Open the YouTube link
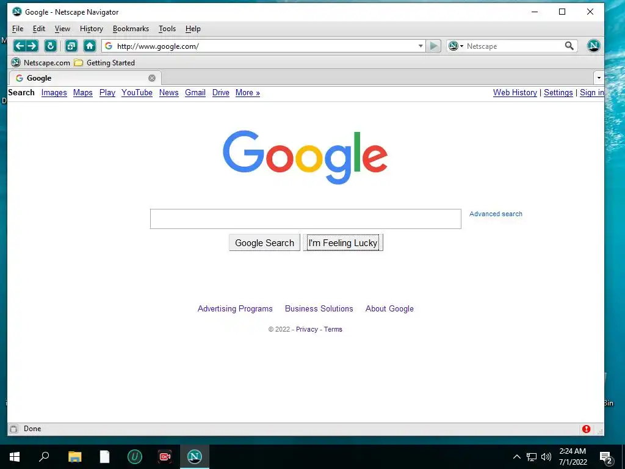The width and height of the screenshot is (625, 469). pos(137,93)
